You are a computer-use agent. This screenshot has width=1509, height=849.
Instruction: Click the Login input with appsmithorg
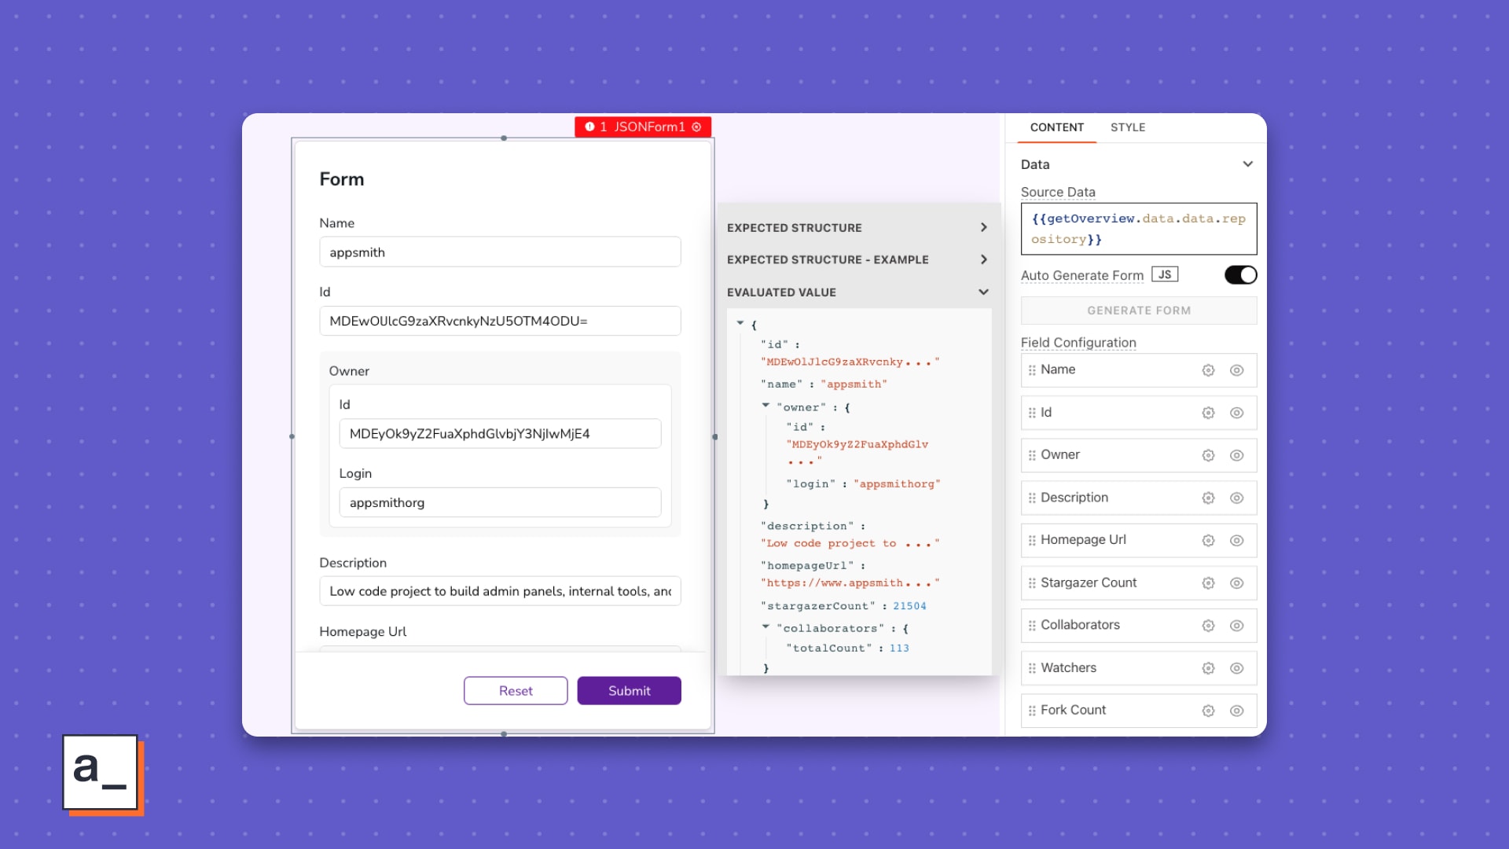[x=500, y=502]
